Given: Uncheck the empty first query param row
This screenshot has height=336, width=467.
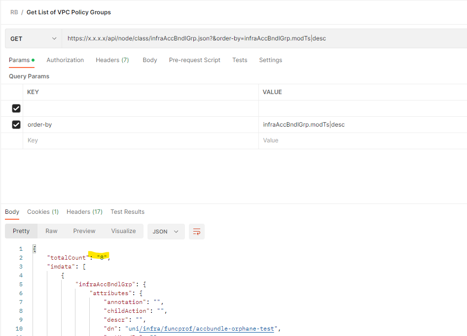Looking at the screenshot, I should 16,108.
